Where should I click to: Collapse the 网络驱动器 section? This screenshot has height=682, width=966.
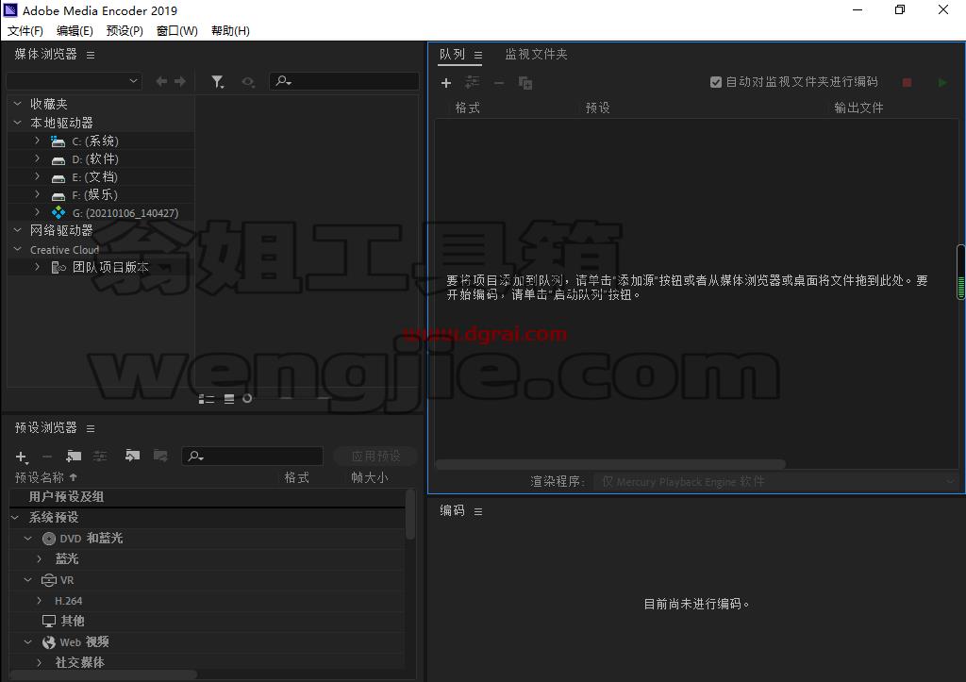pyautogui.click(x=17, y=230)
